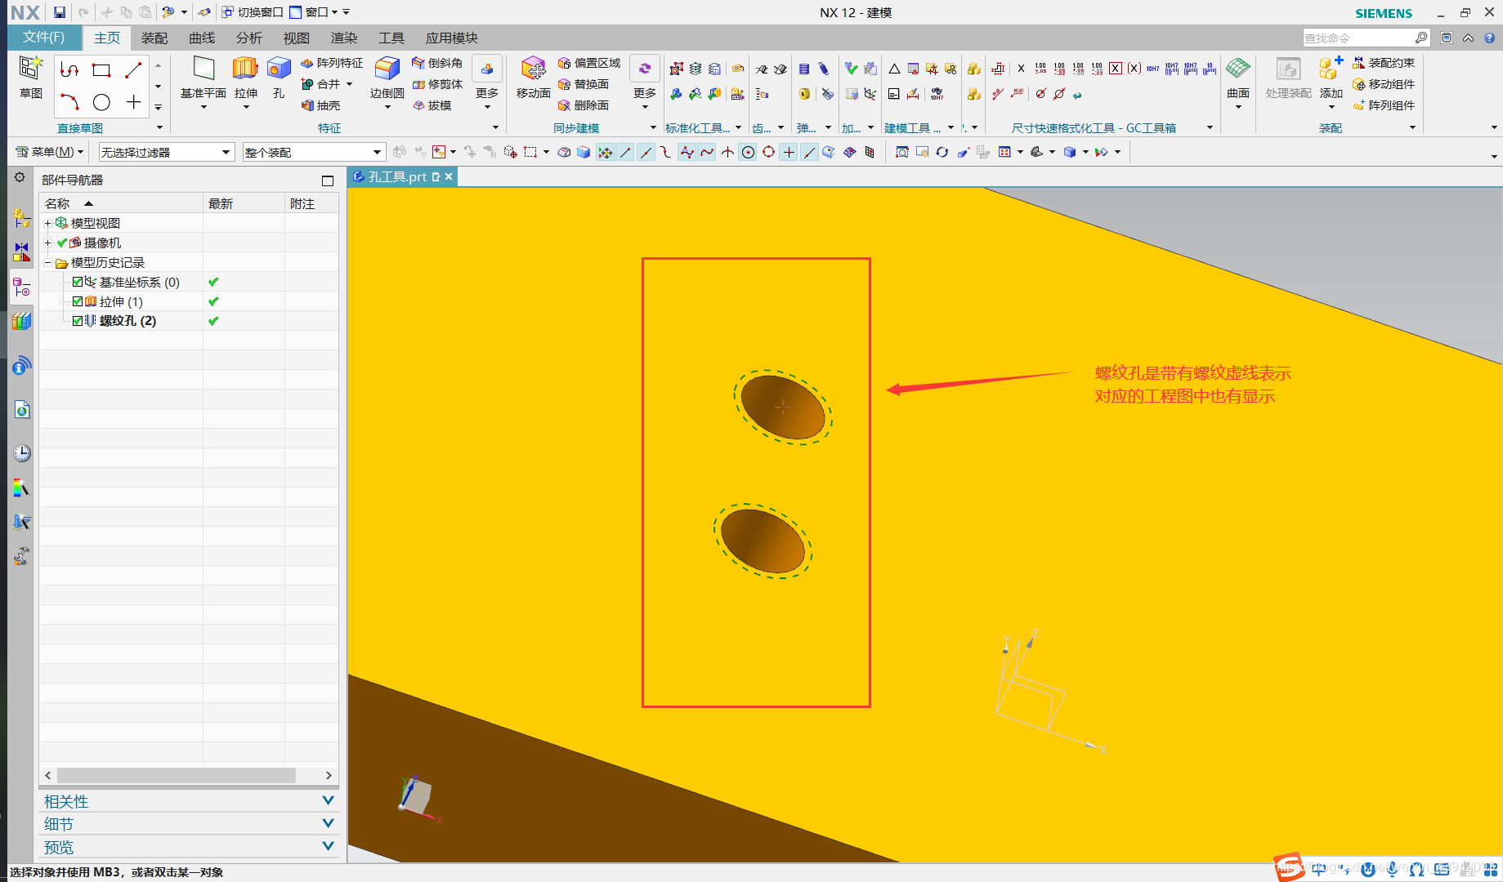The width and height of the screenshot is (1503, 882).
Task: Close the 孔工具.prt tab
Action: pos(449,176)
